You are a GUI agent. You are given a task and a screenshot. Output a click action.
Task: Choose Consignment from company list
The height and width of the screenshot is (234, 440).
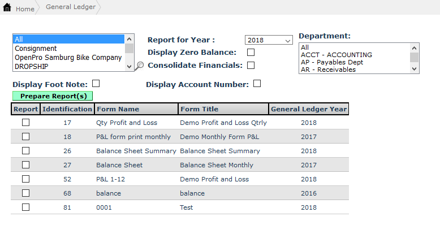(x=36, y=49)
